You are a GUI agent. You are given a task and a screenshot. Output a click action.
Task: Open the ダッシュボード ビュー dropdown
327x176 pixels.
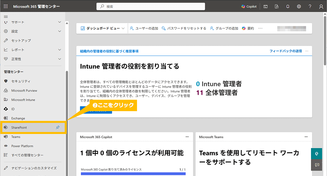pyautogui.click(x=102, y=28)
